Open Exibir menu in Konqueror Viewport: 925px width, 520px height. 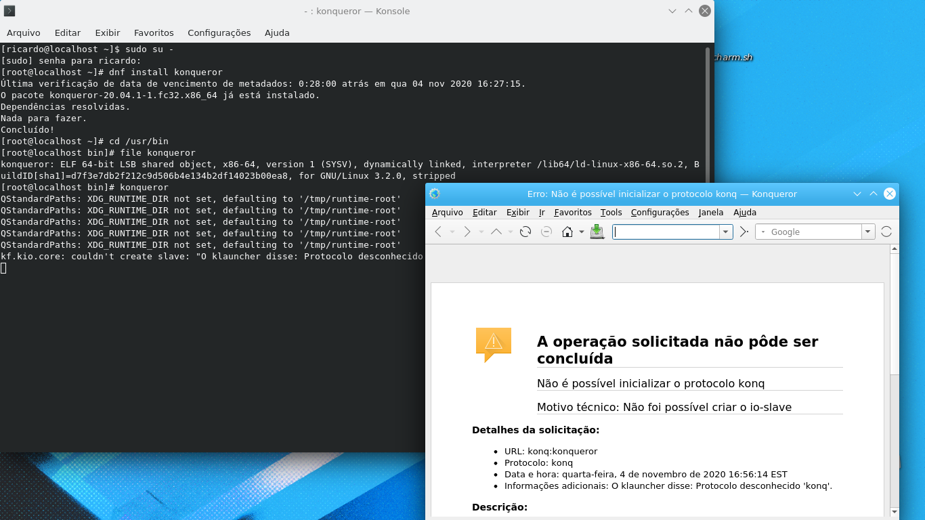click(x=518, y=212)
